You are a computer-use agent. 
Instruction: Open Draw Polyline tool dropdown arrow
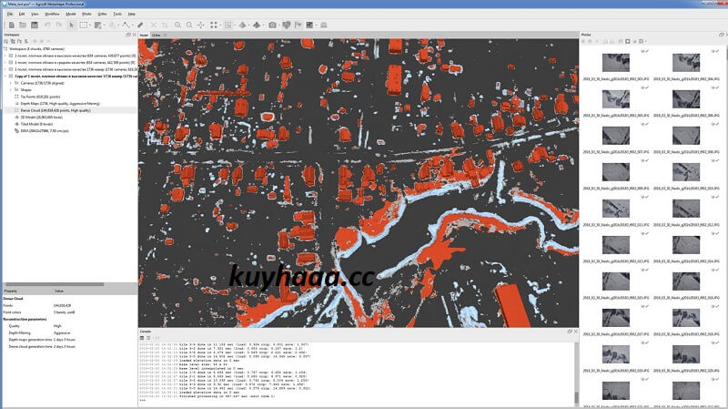pyautogui.click(x=132, y=26)
